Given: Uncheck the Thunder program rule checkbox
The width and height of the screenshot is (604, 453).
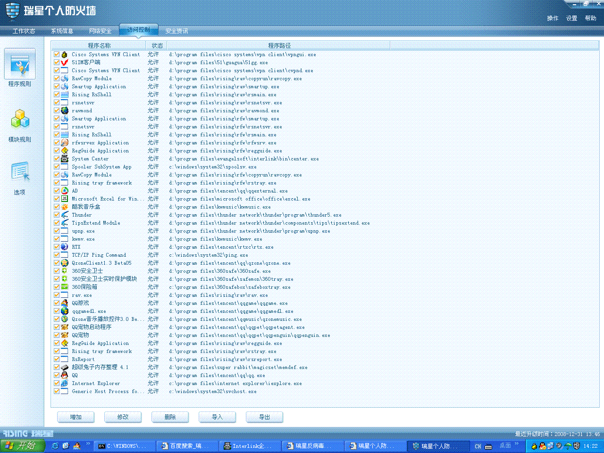Looking at the screenshot, I should (x=57, y=215).
